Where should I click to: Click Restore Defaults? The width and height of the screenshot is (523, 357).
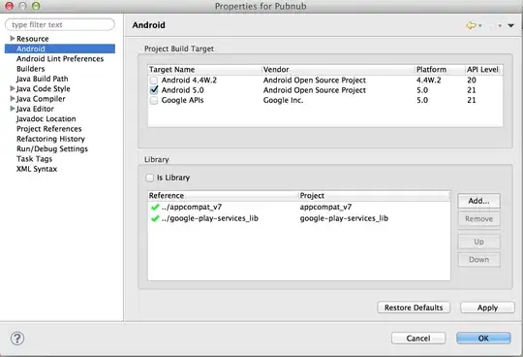(x=414, y=308)
